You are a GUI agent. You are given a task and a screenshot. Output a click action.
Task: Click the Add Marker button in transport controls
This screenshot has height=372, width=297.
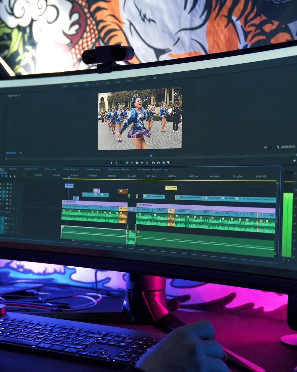(111, 163)
